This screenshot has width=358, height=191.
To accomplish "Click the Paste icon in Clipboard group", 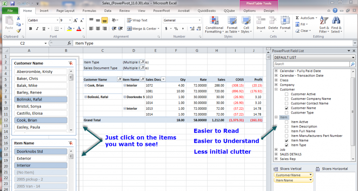I will point(9,21).
